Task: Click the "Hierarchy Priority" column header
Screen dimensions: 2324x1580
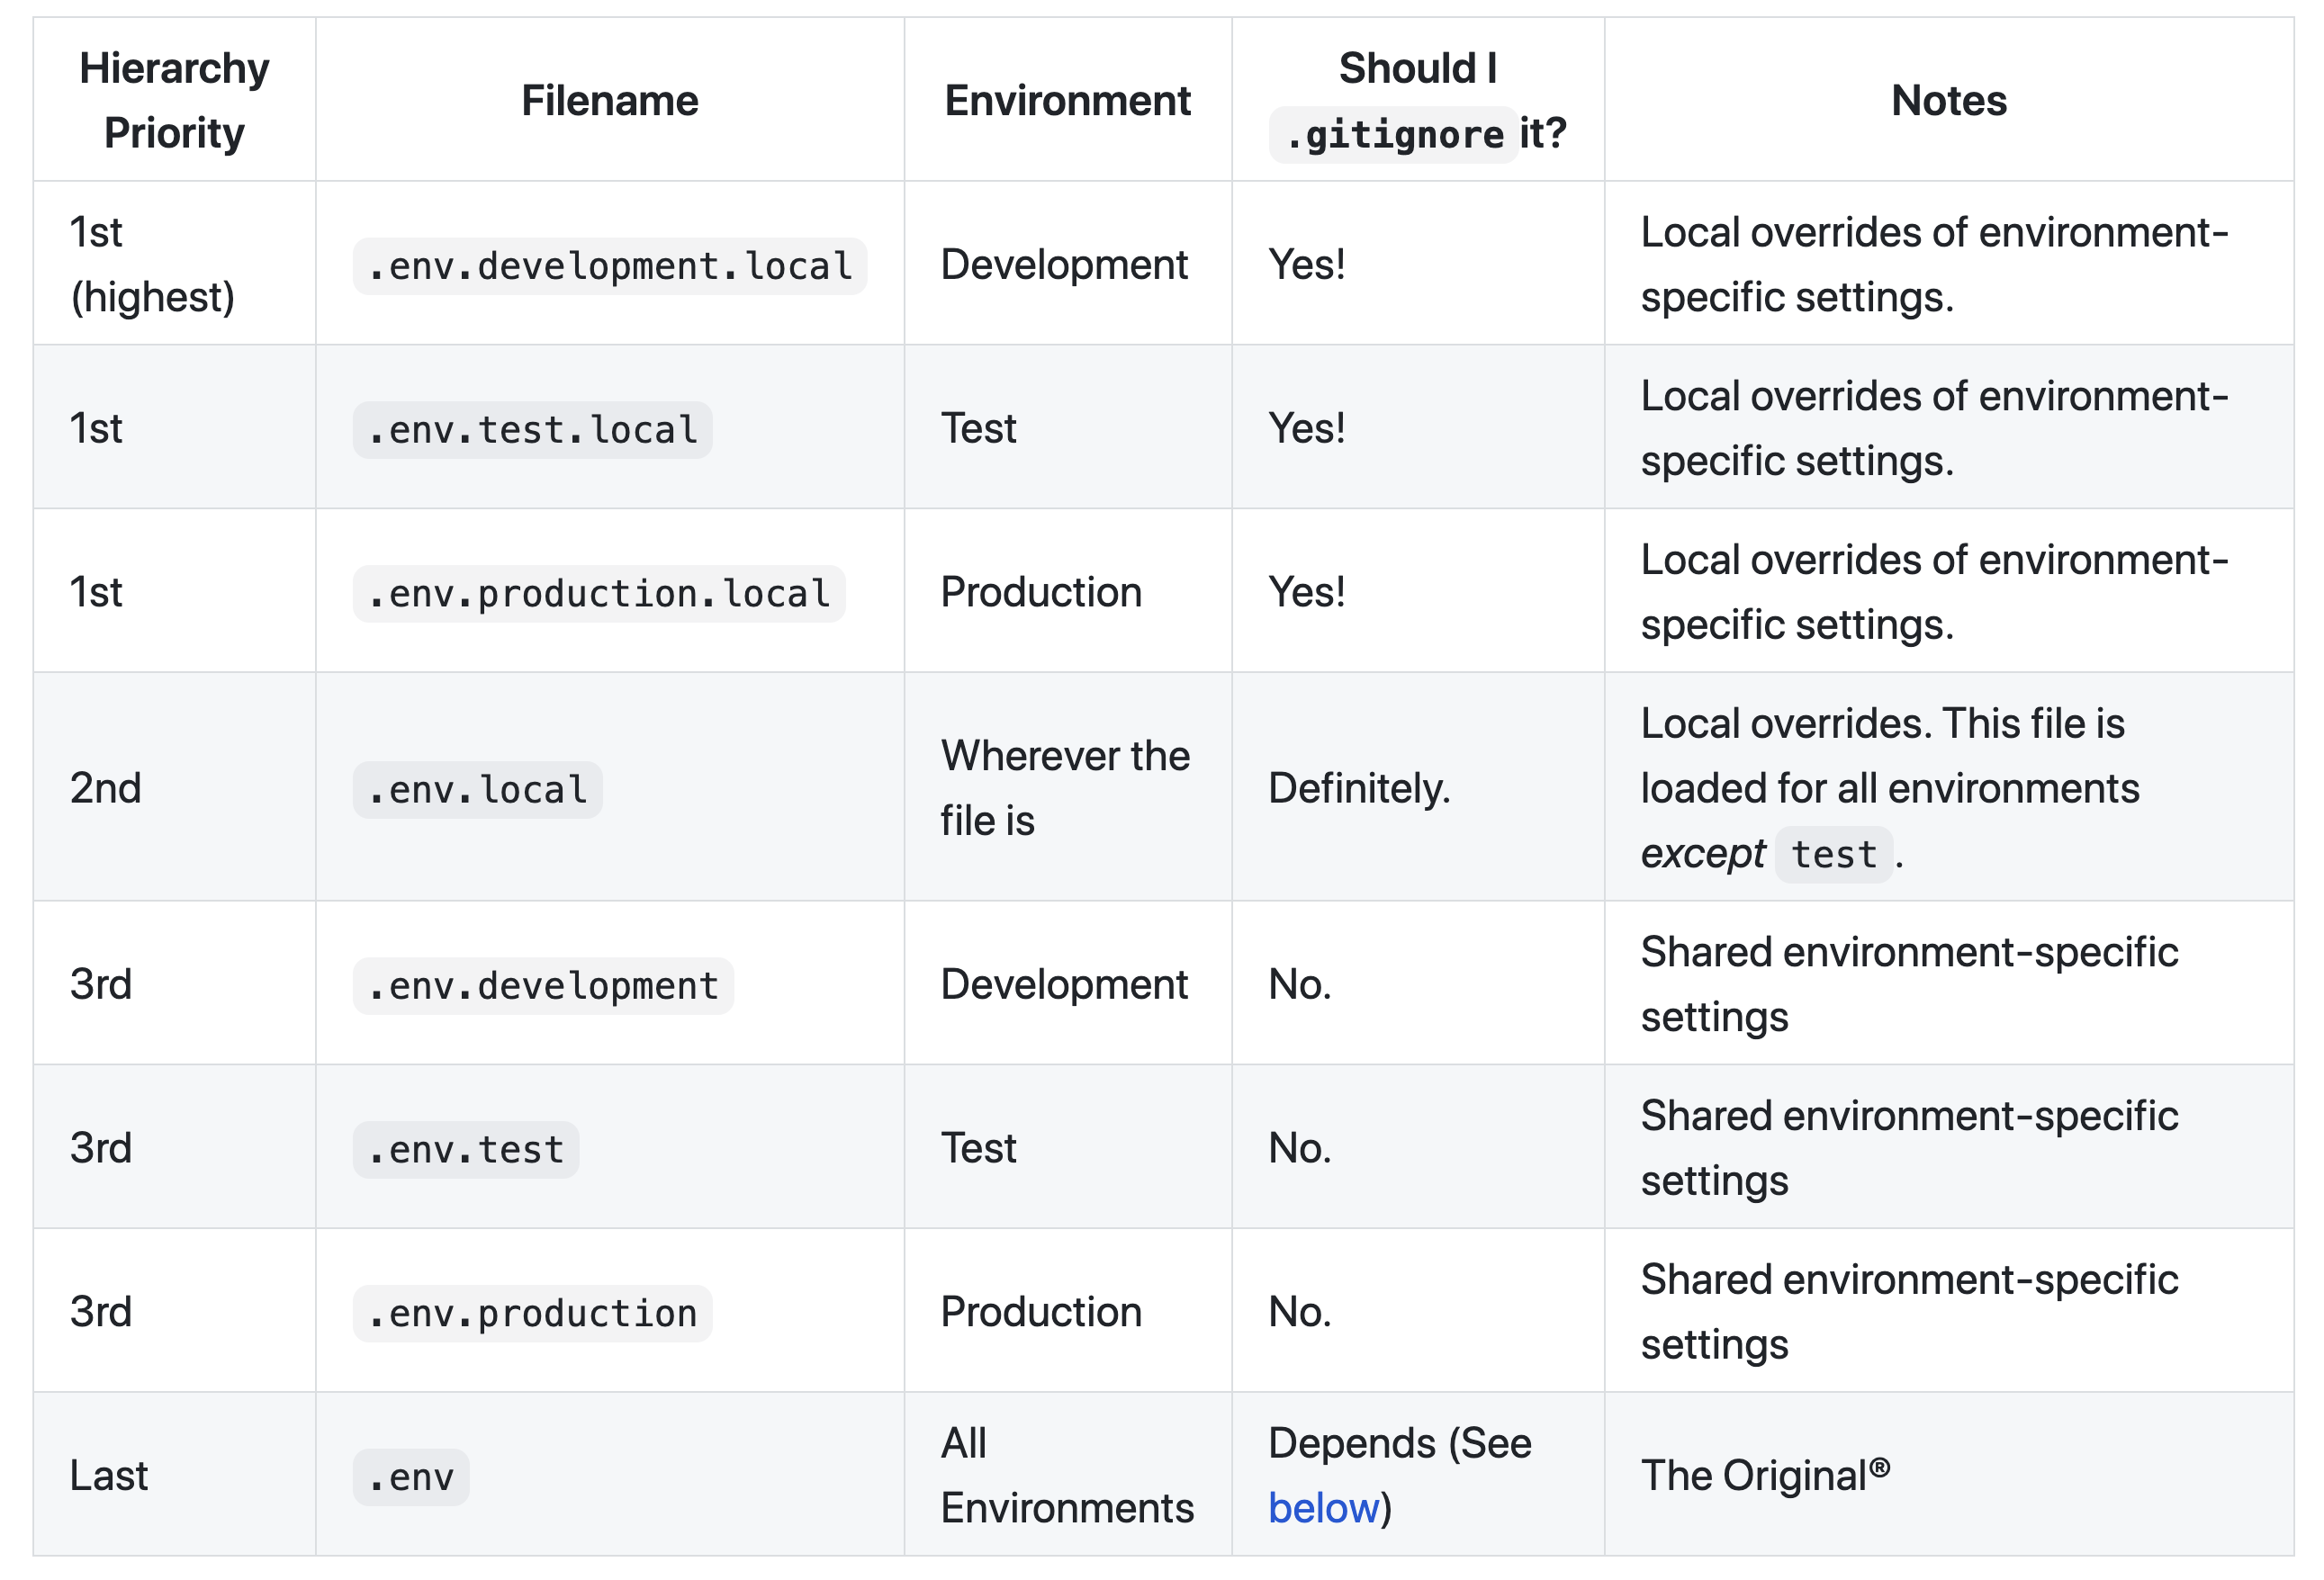Action: pyautogui.click(x=174, y=100)
